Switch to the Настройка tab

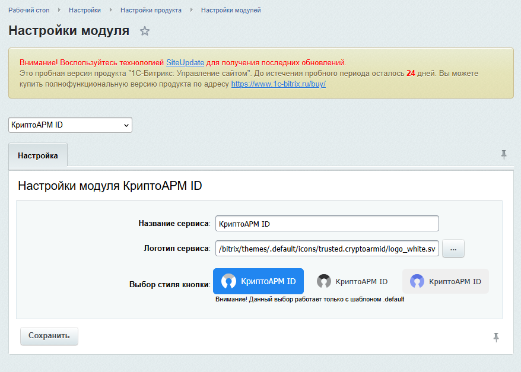(x=38, y=155)
